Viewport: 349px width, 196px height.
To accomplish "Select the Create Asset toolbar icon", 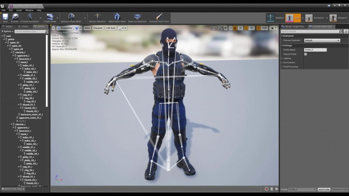I will click(x=50, y=17).
